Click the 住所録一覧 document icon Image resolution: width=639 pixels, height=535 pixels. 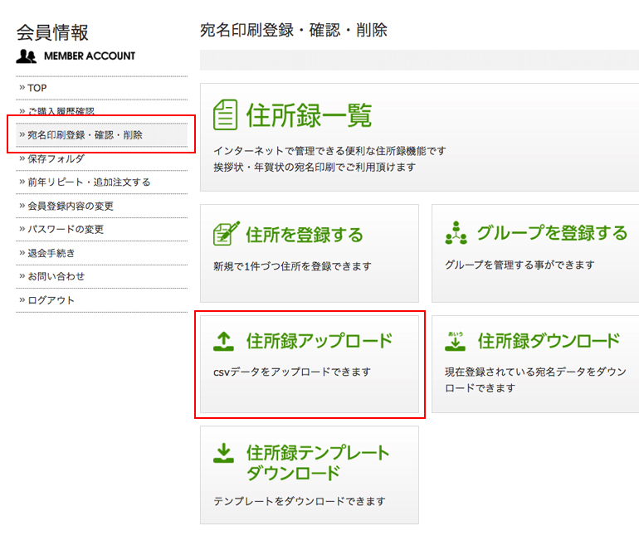point(224,115)
